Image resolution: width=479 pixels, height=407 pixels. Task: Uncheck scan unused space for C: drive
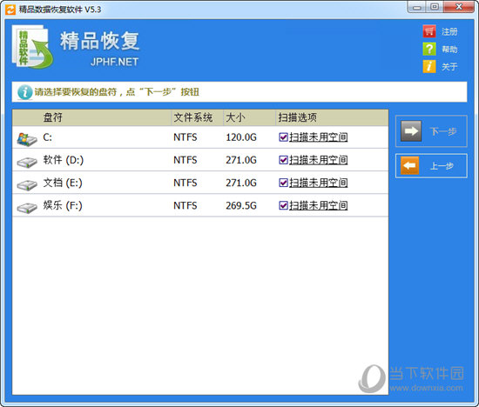(283, 137)
